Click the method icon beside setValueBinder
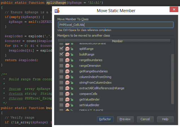This screenshot has height=127, width=180. 67,105
